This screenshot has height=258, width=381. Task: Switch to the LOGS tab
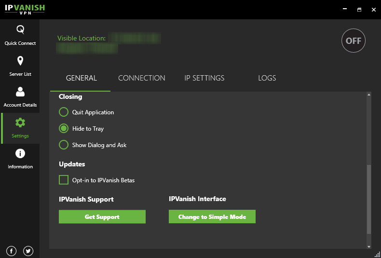pyautogui.click(x=267, y=78)
